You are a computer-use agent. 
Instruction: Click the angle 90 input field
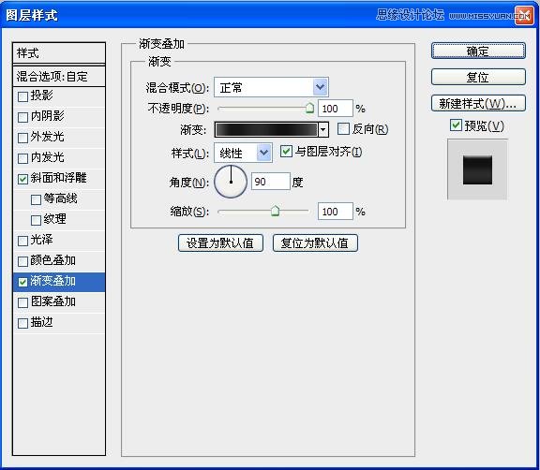tap(271, 182)
